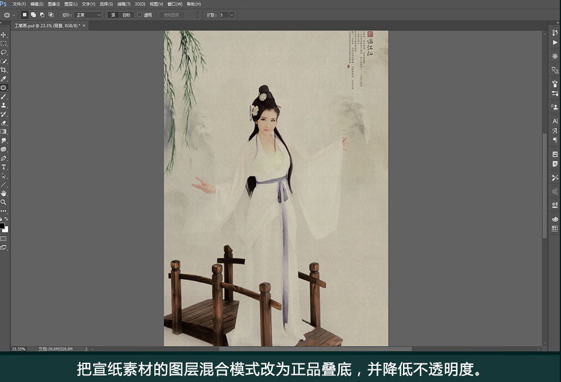This screenshot has width=561, height=382.
Task: Open the 视图(V) menu
Action: (x=156, y=4)
